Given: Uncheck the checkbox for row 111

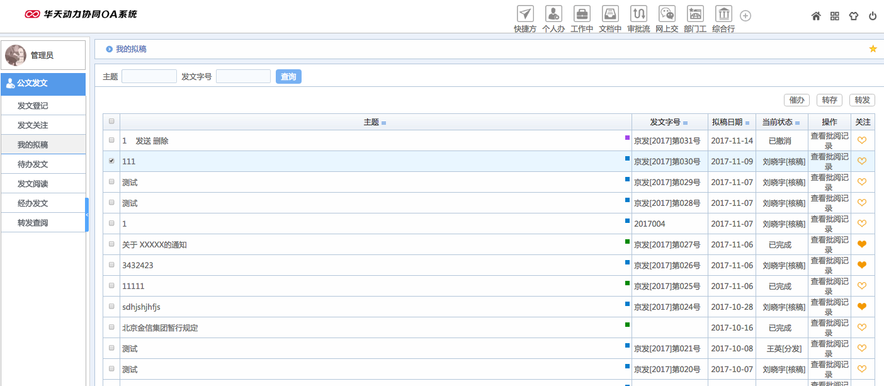Looking at the screenshot, I should [x=111, y=161].
